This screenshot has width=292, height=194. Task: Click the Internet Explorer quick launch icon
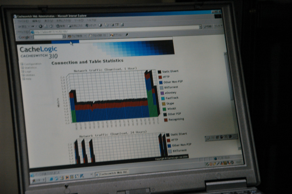click(51, 179)
